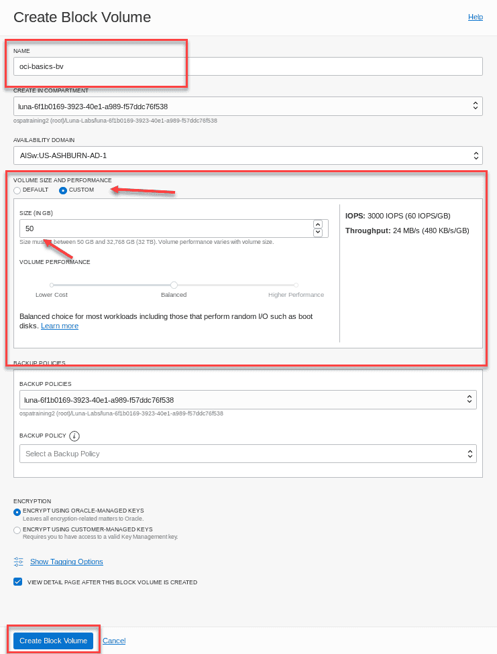
Task: Click Cancel to discard the volume
Action: coord(113,641)
